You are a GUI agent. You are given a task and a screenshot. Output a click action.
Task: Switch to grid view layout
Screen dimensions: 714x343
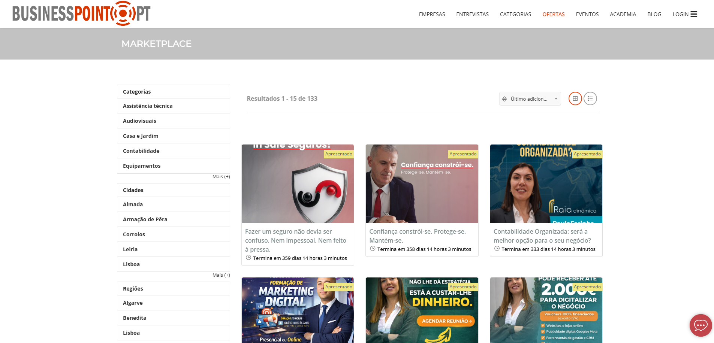click(x=575, y=98)
